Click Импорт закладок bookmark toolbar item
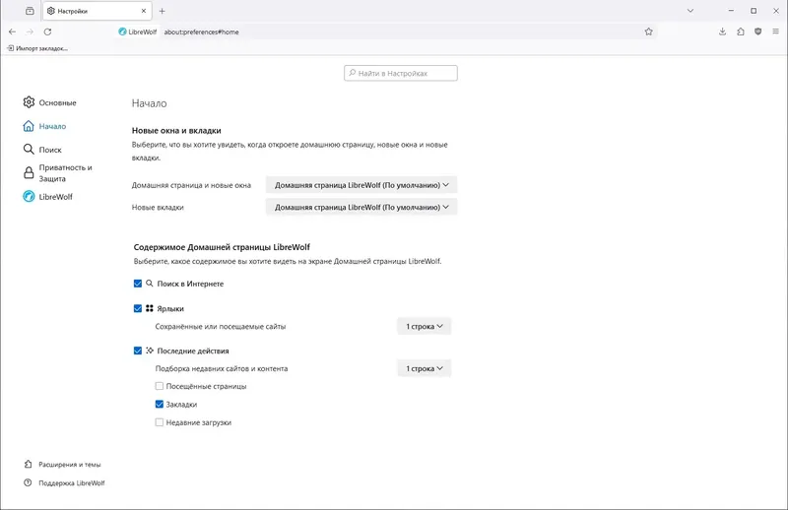The height and width of the screenshot is (510, 788). coord(37,48)
